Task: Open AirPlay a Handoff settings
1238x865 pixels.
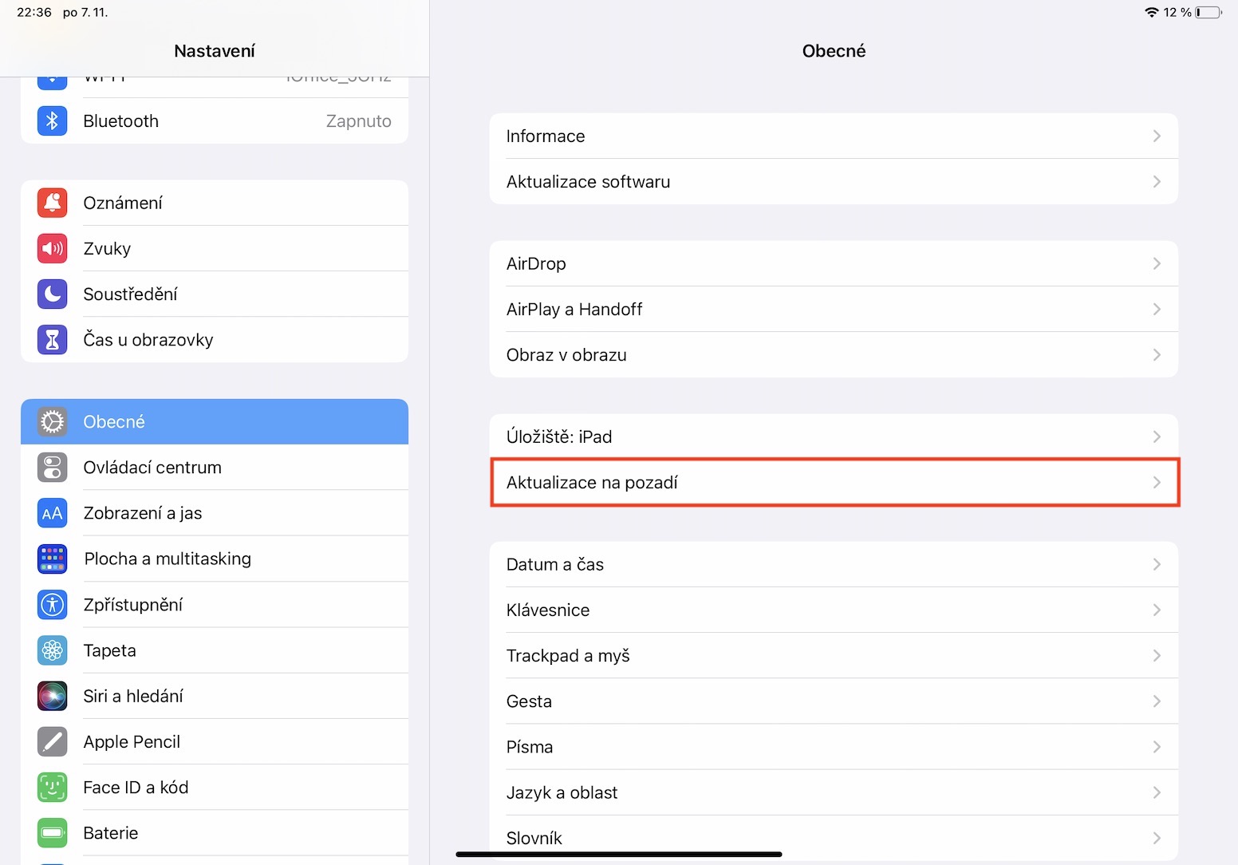Action: tap(833, 310)
